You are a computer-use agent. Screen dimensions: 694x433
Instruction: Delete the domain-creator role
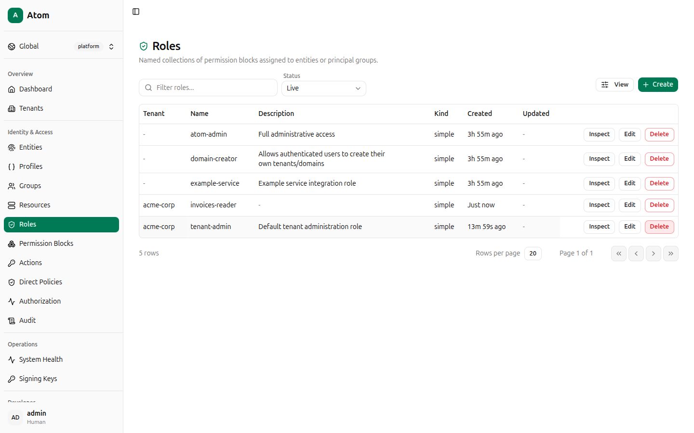659,159
